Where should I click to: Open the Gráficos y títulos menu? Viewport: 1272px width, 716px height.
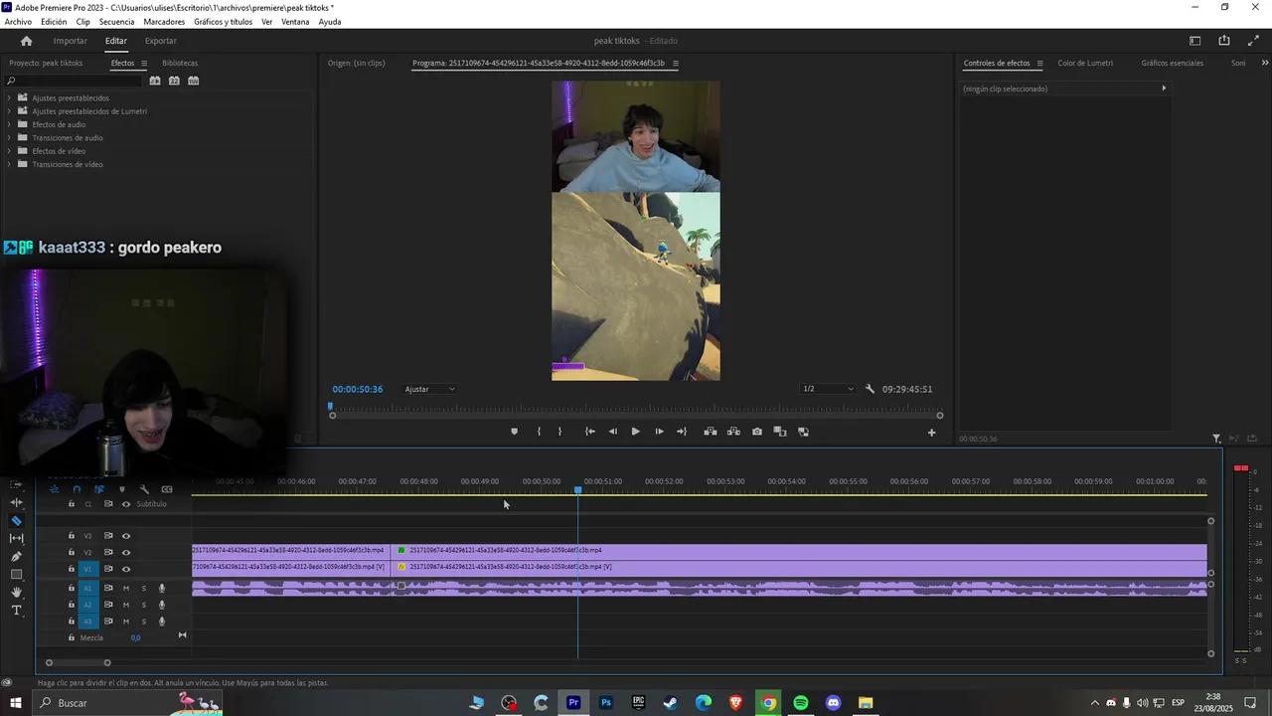(223, 22)
